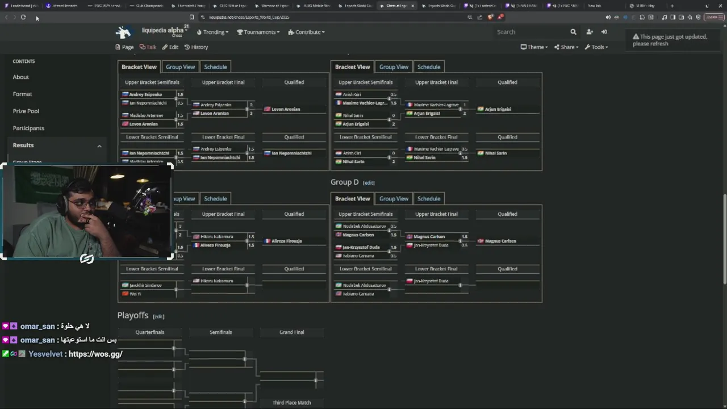The image size is (727, 409).
Task: Click the edit link beside Group D
Action: pyautogui.click(x=369, y=183)
